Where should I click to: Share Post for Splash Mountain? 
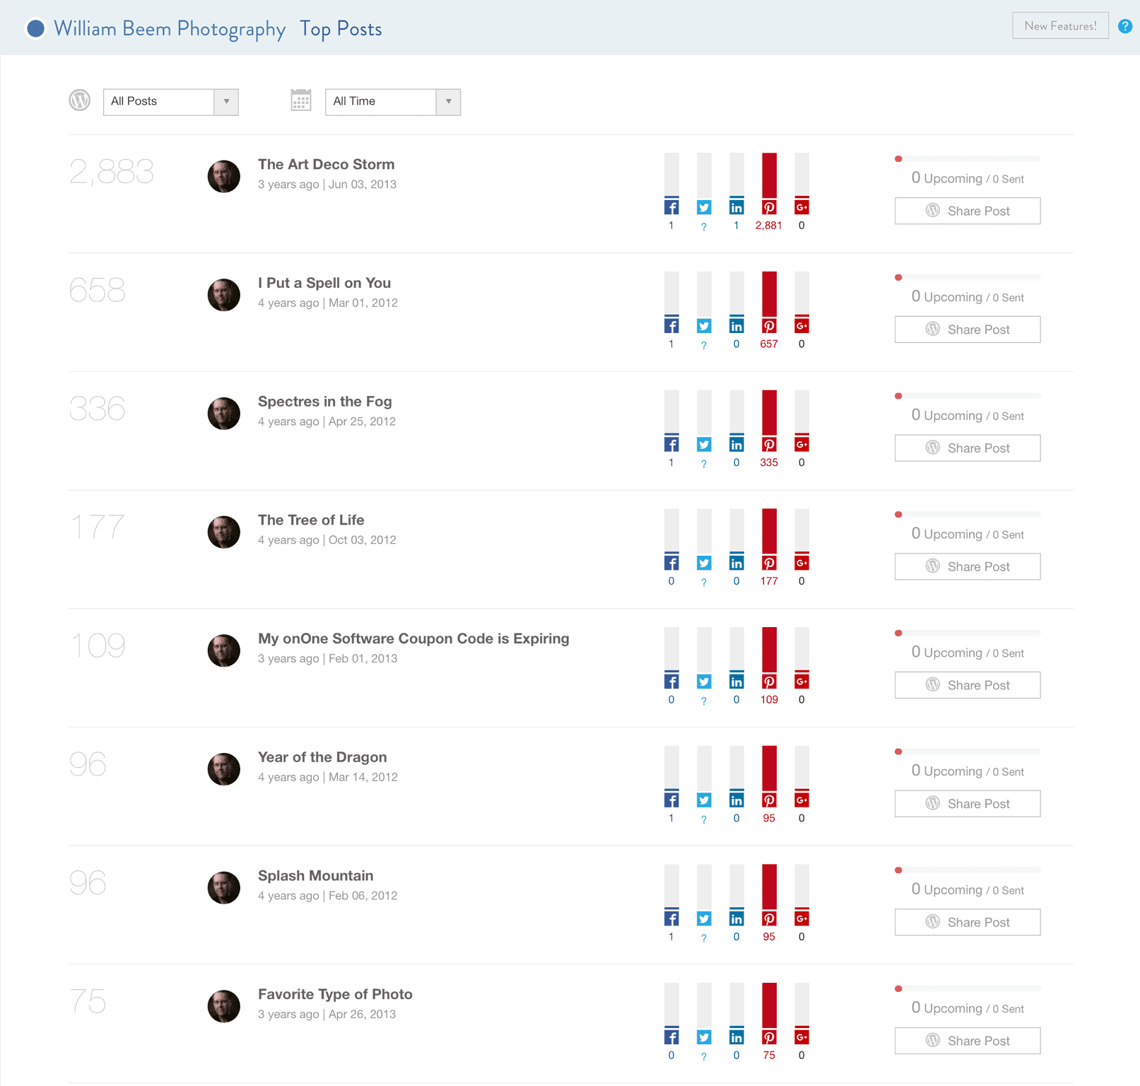coord(967,922)
